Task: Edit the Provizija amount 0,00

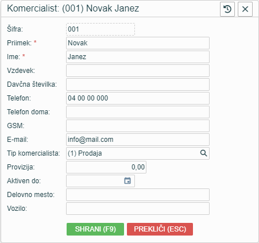Action: [x=106, y=167]
